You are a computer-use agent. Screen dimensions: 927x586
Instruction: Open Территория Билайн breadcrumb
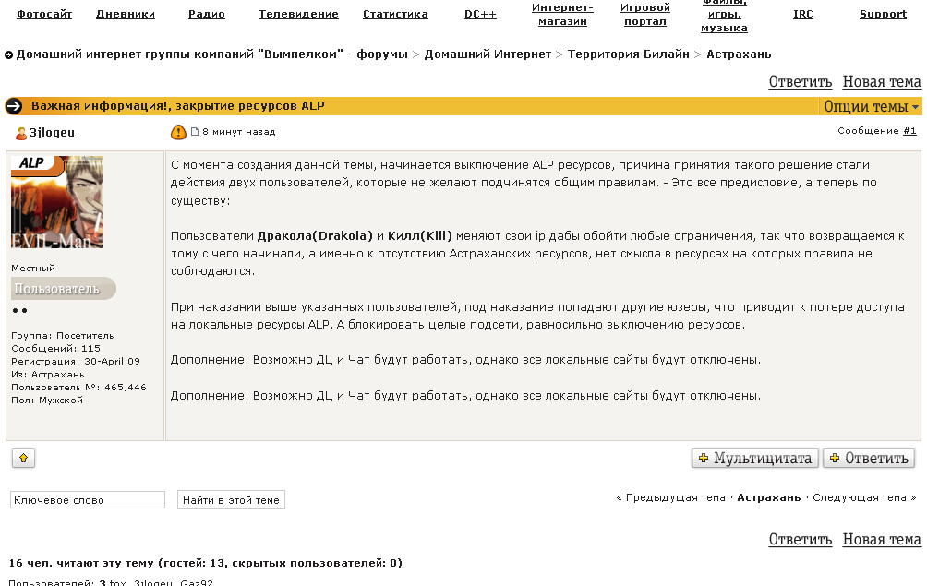pos(629,54)
